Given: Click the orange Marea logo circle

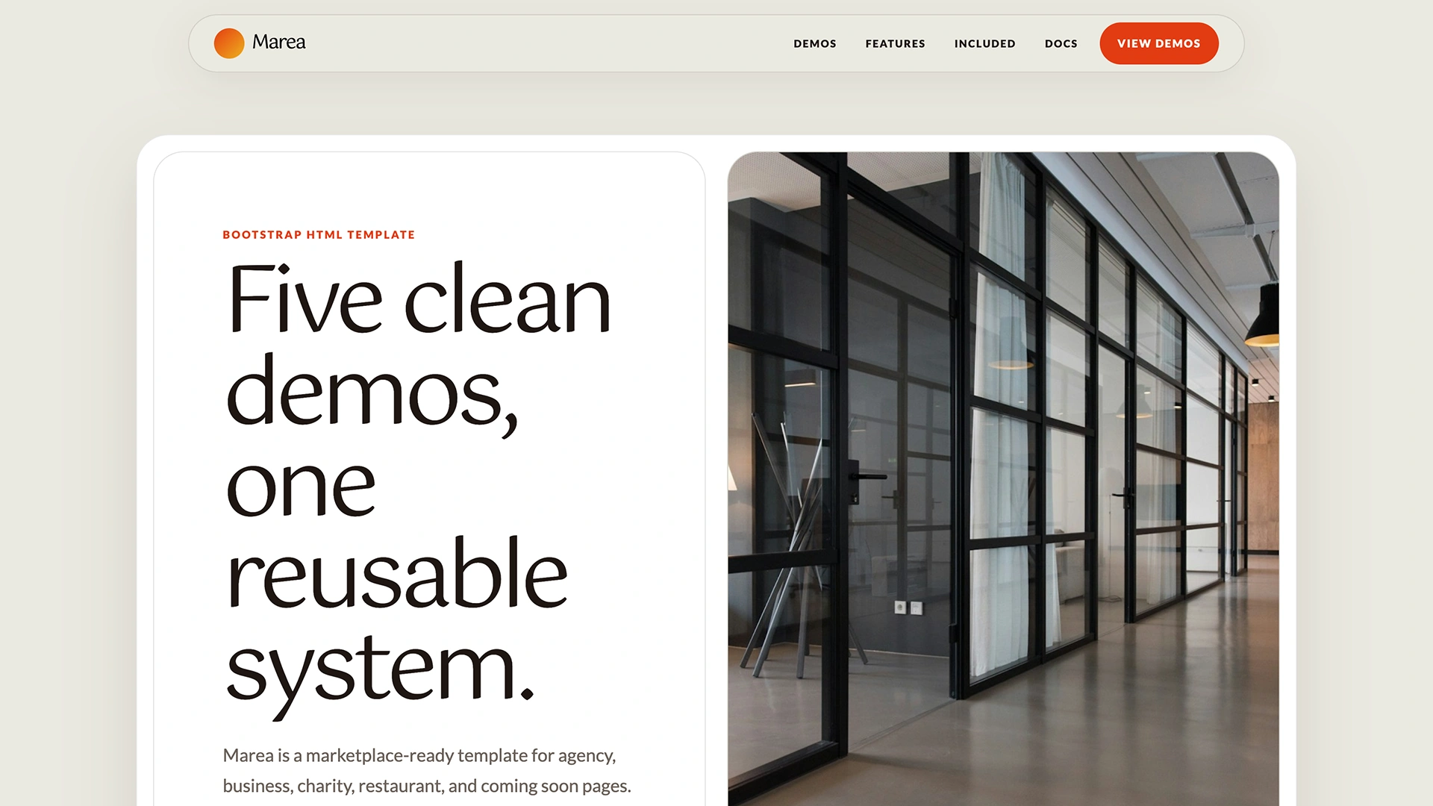Looking at the screenshot, I should [x=229, y=43].
